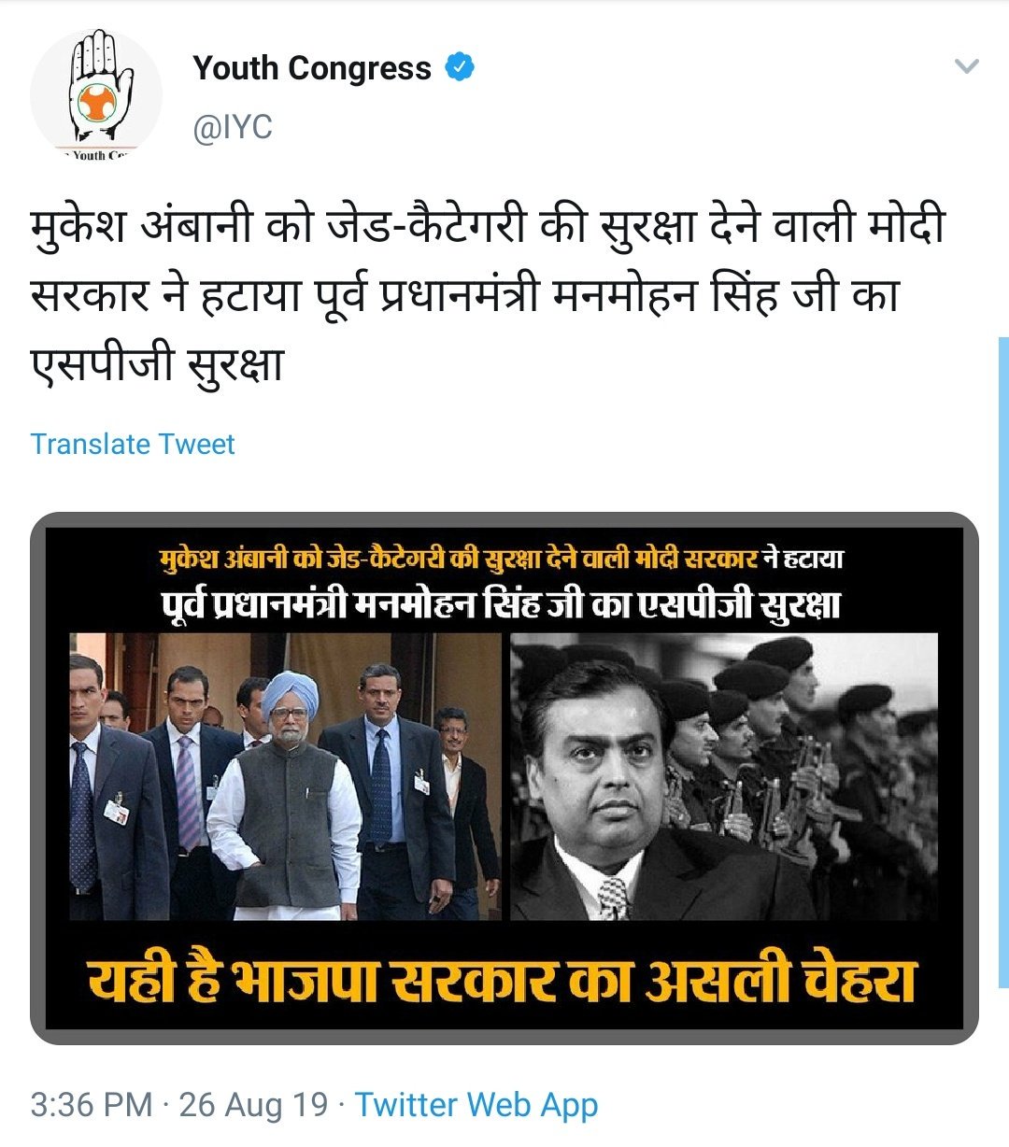
Task: Click the black-and-white photo with armed guards
Action: (724, 776)
